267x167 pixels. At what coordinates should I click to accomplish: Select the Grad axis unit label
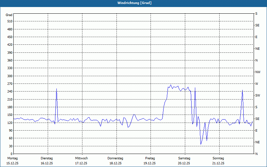pos(9,15)
